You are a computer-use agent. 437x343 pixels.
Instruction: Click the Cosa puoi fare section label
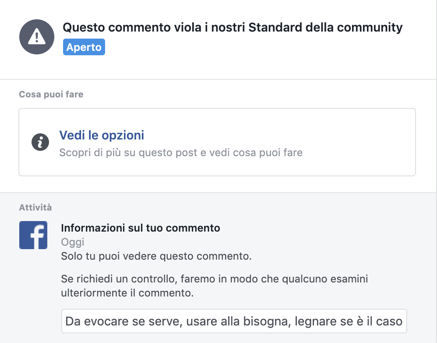(x=51, y=94)
